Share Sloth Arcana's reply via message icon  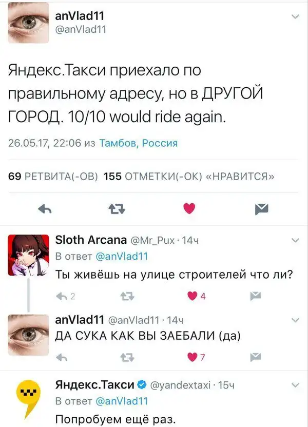coord(256,296)
